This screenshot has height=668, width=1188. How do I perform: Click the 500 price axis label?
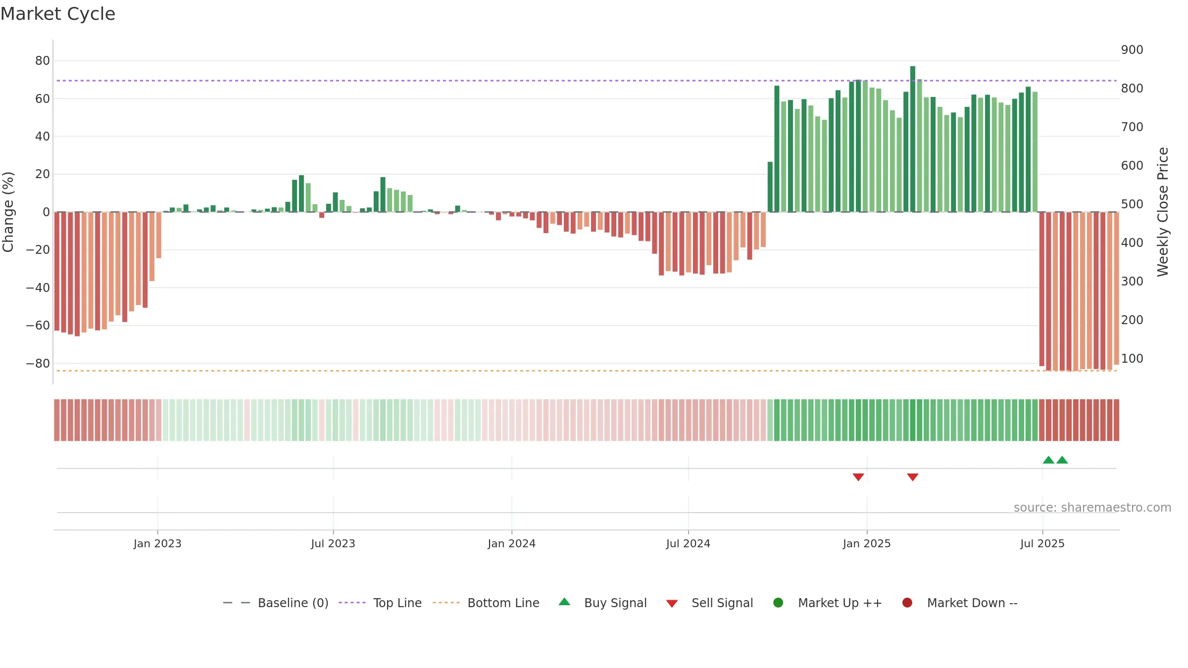1132,204
